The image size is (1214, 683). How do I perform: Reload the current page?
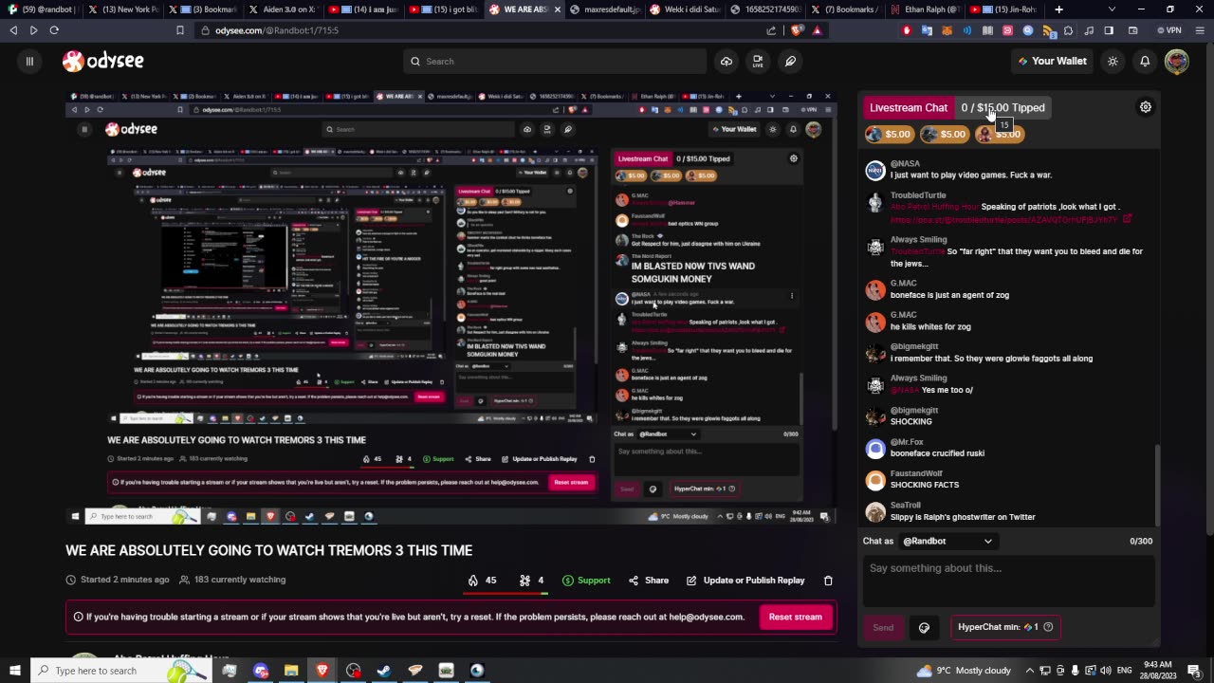click(54, 30)
